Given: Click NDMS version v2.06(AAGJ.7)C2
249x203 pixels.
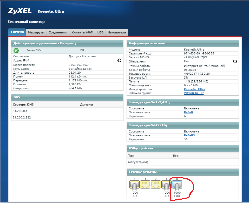Looking at the screenshot, I should click(196, 57).
